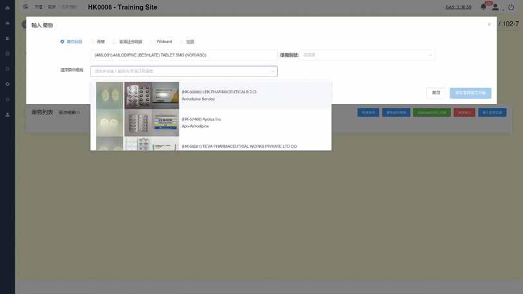Click the red button above the drug list

pos(464,112)
